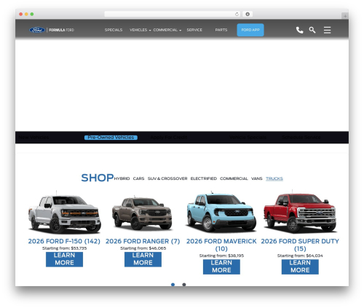Open Apply For Credit link
This screenshot has height=308, width=364.
click(x=169, y=138)
